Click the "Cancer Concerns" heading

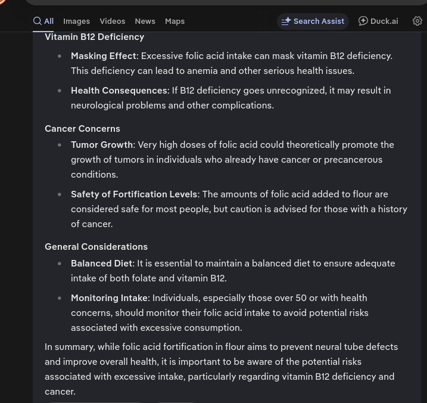pos(83,129)
